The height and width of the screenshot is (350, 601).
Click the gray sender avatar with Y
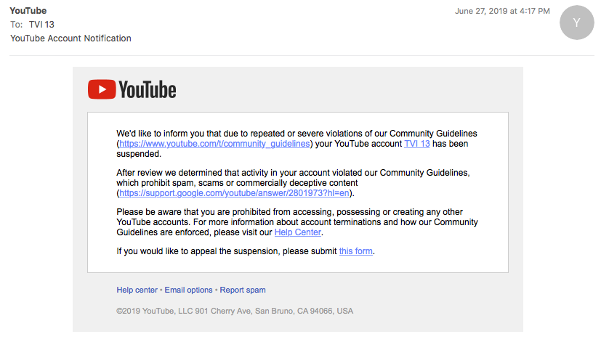[x=576, y=23]
